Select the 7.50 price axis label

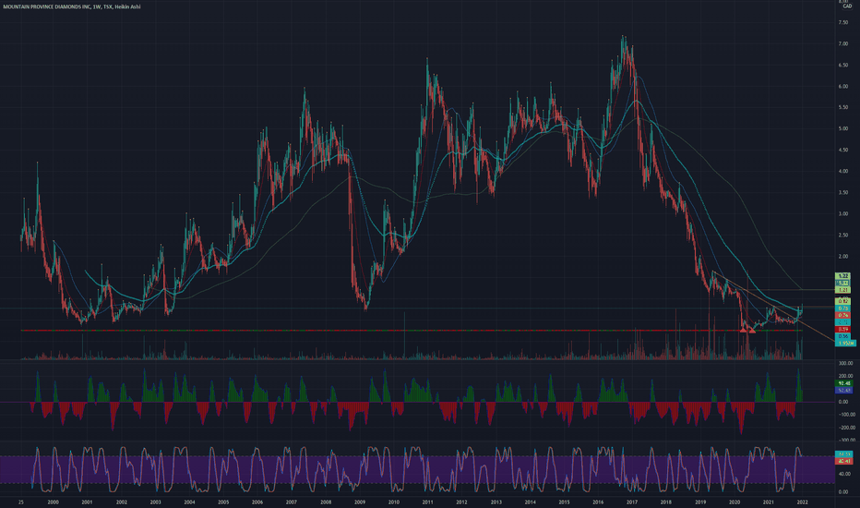click(x=842, y=22)
